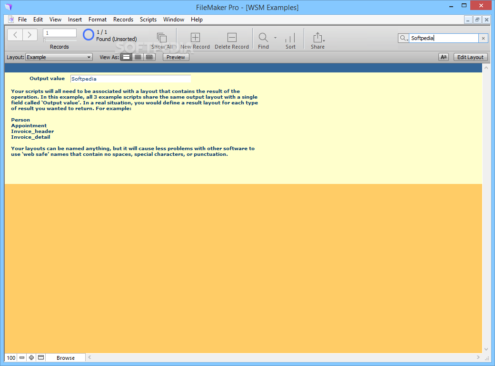Image resolution: width=495 pixels, height=366 pixels.
Task: Toggle the status toolbar icon at bottom
Action: (x=41, y=357)
